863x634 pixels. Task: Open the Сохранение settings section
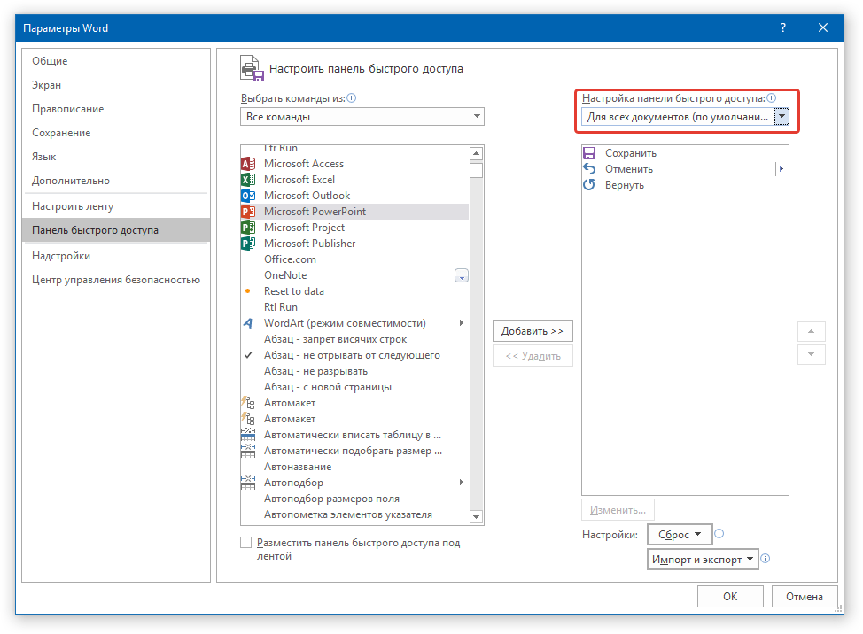click(116, 133)
